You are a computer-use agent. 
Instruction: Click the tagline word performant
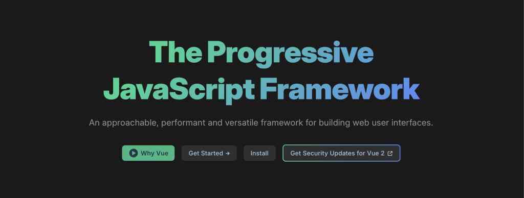(x=183, y=122)
